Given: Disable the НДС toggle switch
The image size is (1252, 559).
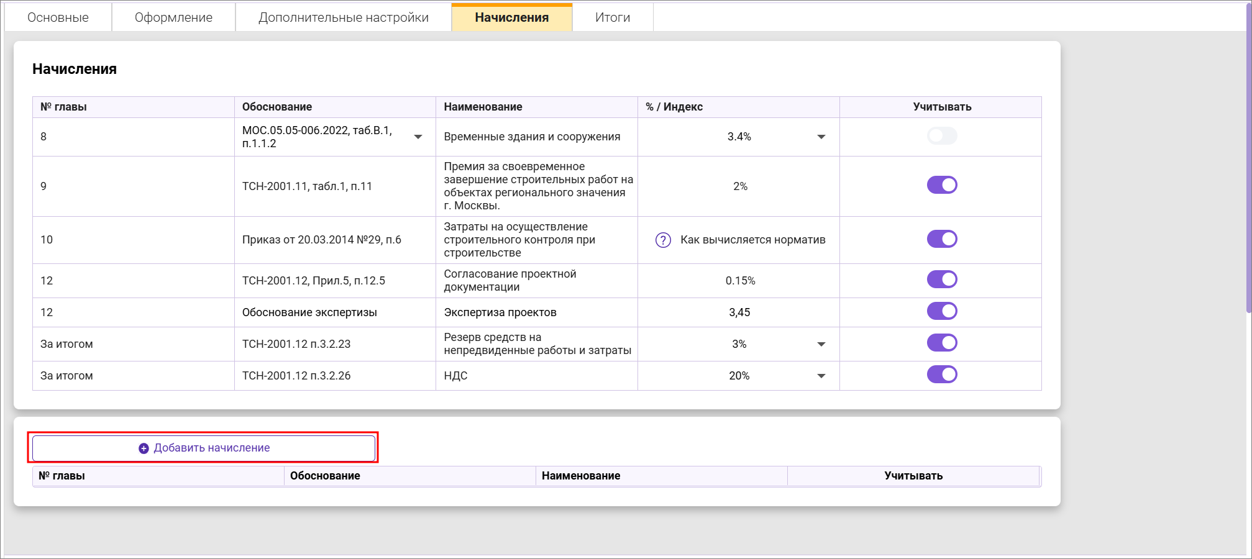Looking at the screenshot, I should (x=941, y=375).
